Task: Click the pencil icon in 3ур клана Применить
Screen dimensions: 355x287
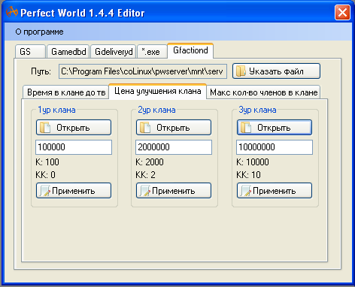Action: [246, 191]
